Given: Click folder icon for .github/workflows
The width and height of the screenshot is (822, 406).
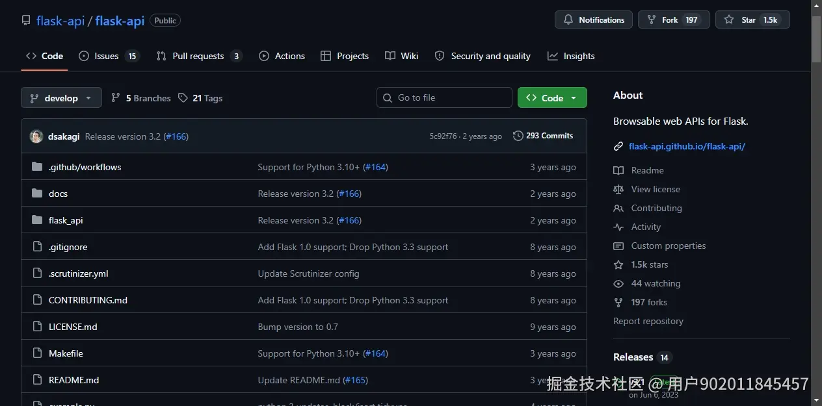Looking at the screenshot, I should pyautogui.click(x=37, y=167).
